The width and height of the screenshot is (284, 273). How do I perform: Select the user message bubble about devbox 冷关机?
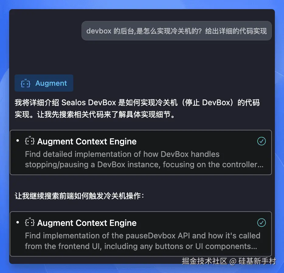tap(176, 31)
